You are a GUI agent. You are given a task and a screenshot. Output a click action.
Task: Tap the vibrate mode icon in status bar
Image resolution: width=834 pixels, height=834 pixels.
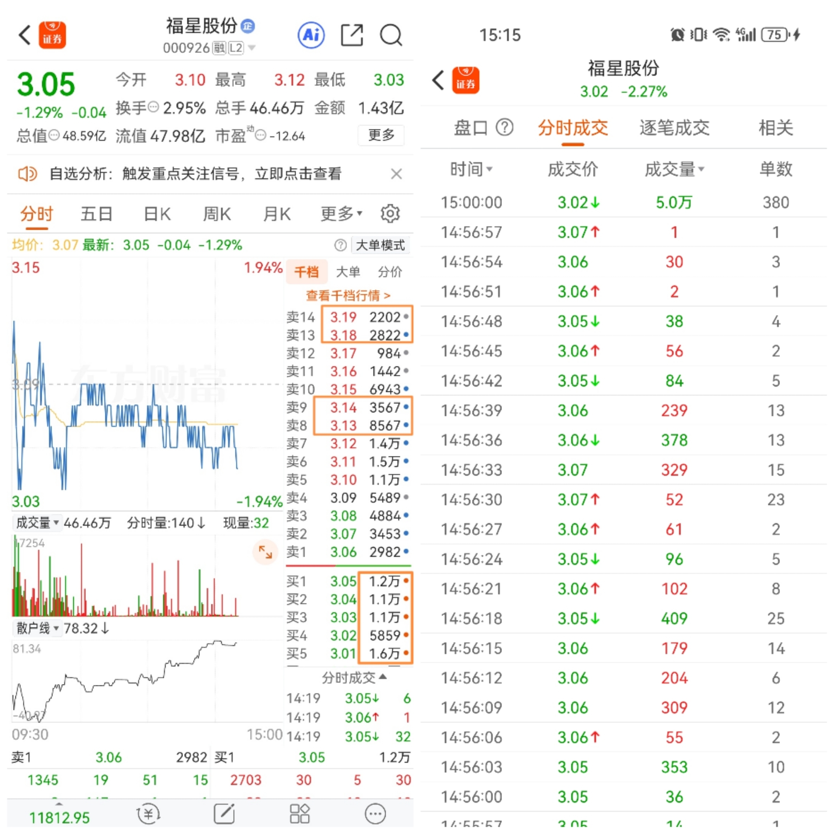click(x=698, y=34)
